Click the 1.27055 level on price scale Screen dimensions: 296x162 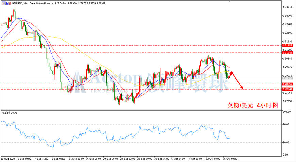coord(287,101)
